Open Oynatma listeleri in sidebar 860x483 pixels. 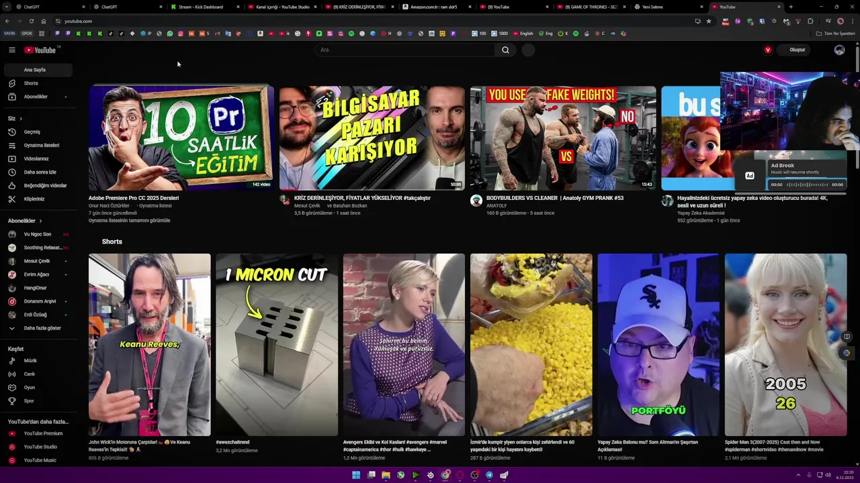pyautogui.click(x=38, y=146)
